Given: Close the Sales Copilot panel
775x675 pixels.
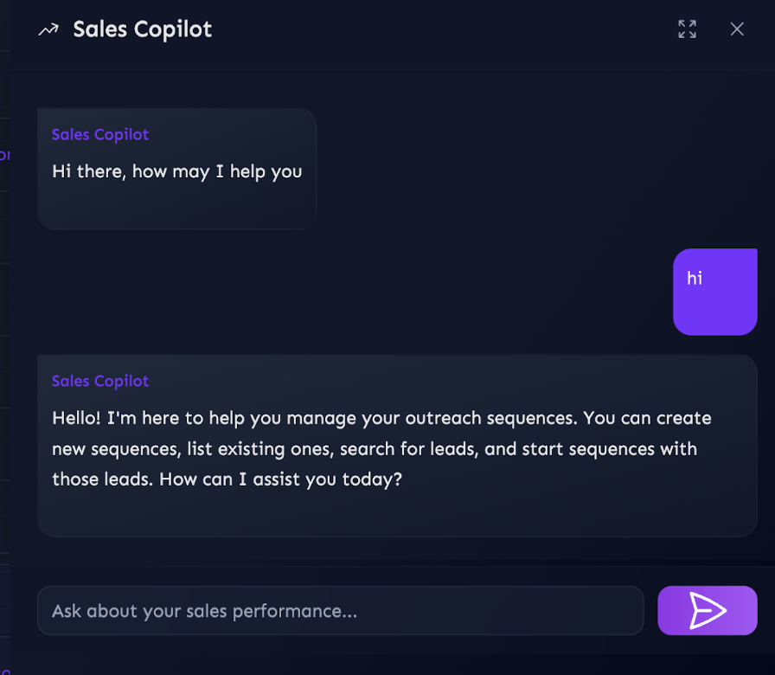Looking at the screenshot, I should click(x=737, y=29).
